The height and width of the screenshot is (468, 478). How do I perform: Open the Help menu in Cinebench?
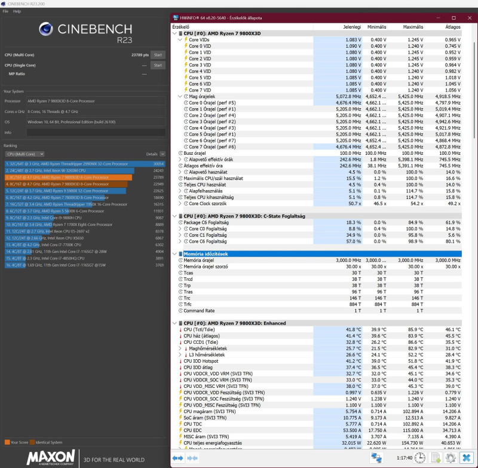point(17,11)
